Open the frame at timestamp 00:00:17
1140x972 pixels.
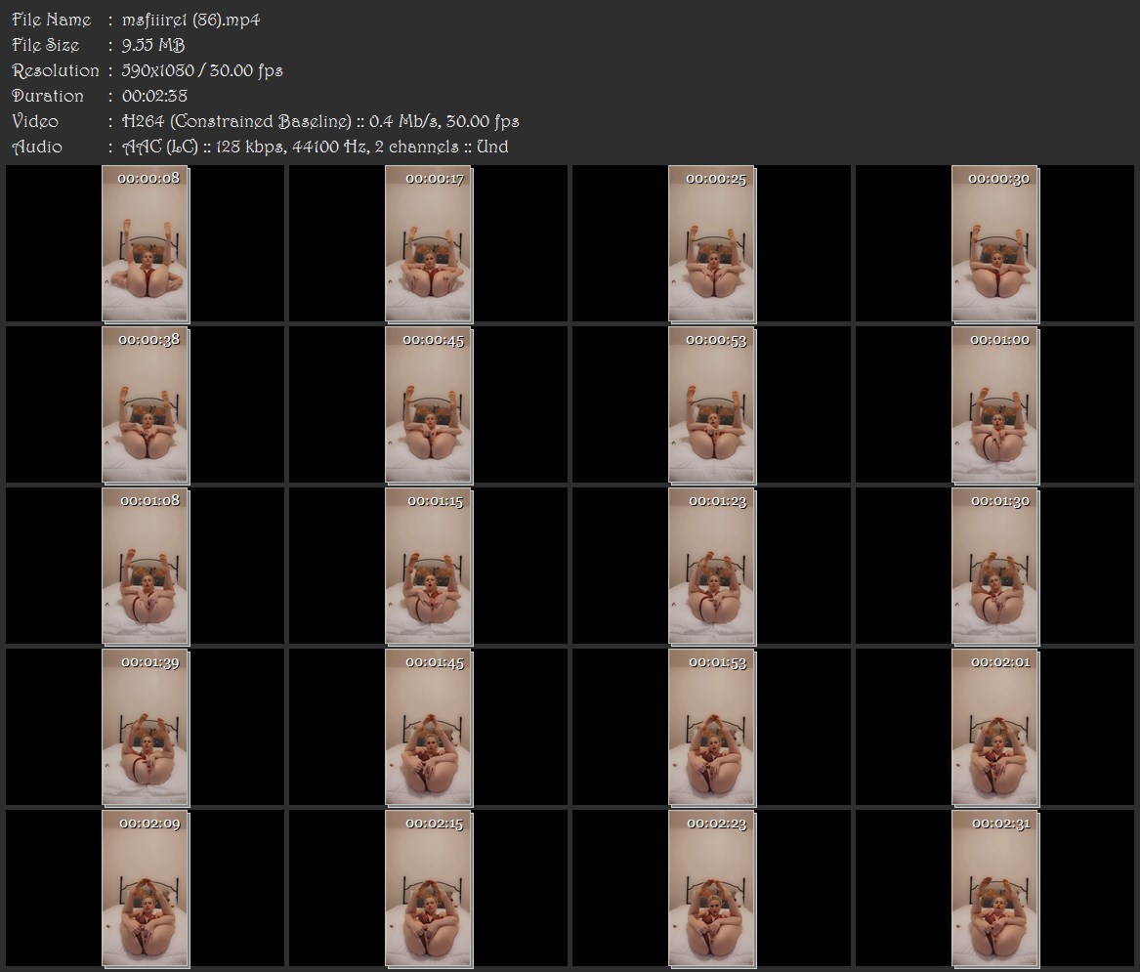pos(429,243)
